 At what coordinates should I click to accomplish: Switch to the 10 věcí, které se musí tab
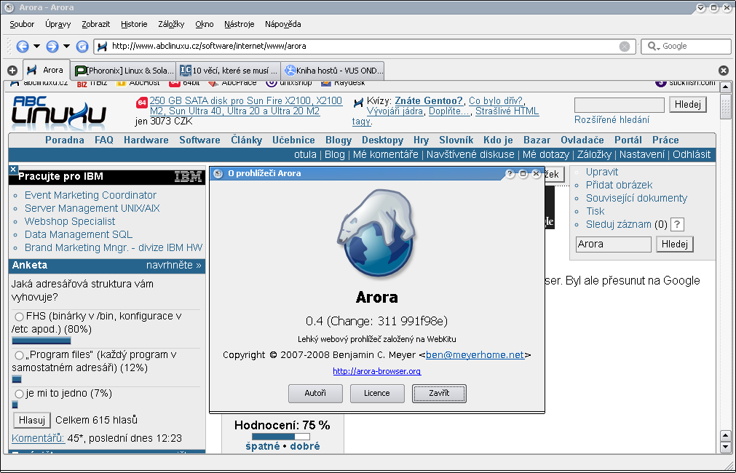coord(228,71)
